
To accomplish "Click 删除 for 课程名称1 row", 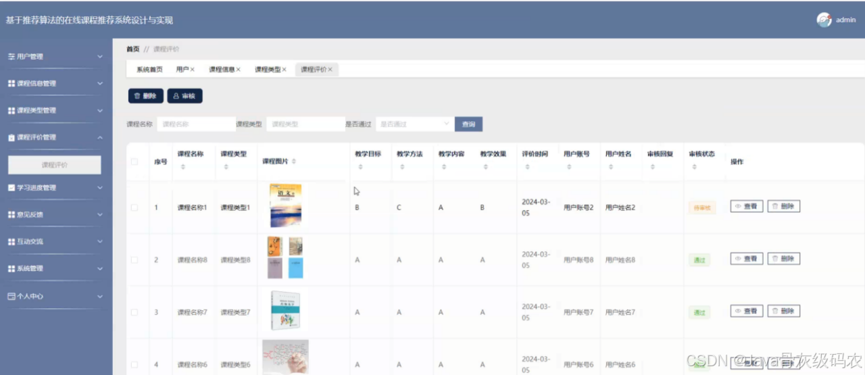I will point(784,206).
